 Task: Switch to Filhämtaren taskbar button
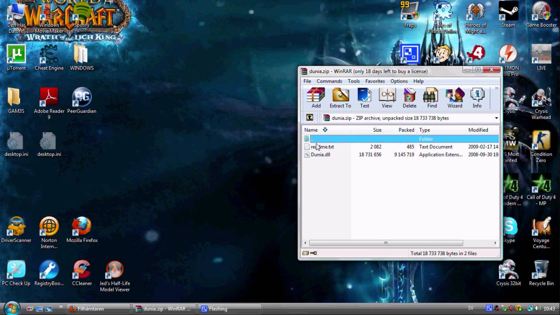(99, 309)
